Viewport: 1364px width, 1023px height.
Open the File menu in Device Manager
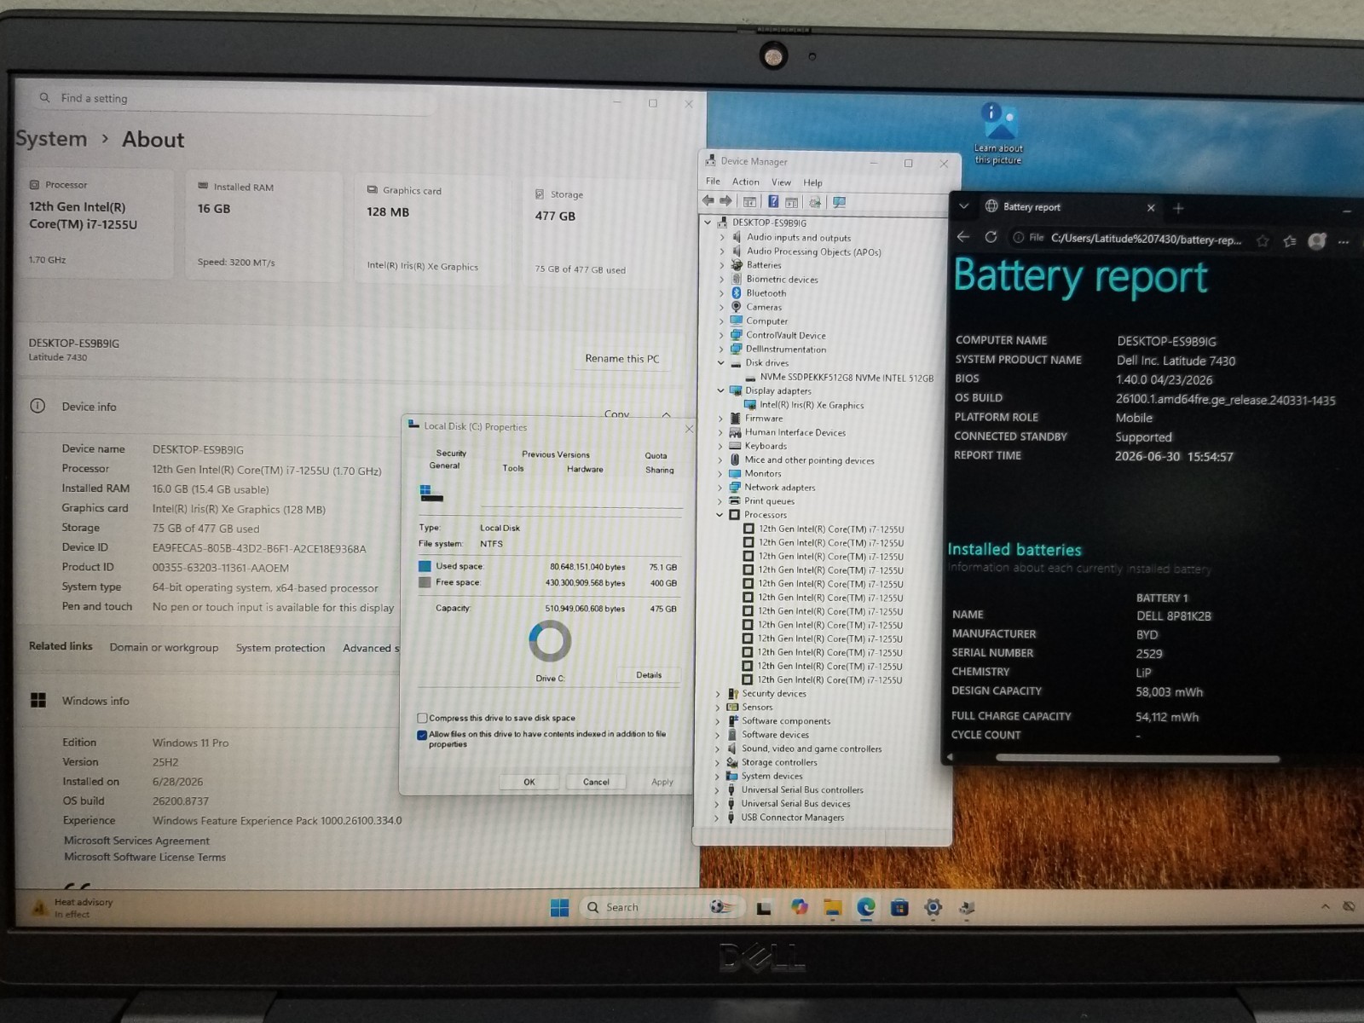713,182
